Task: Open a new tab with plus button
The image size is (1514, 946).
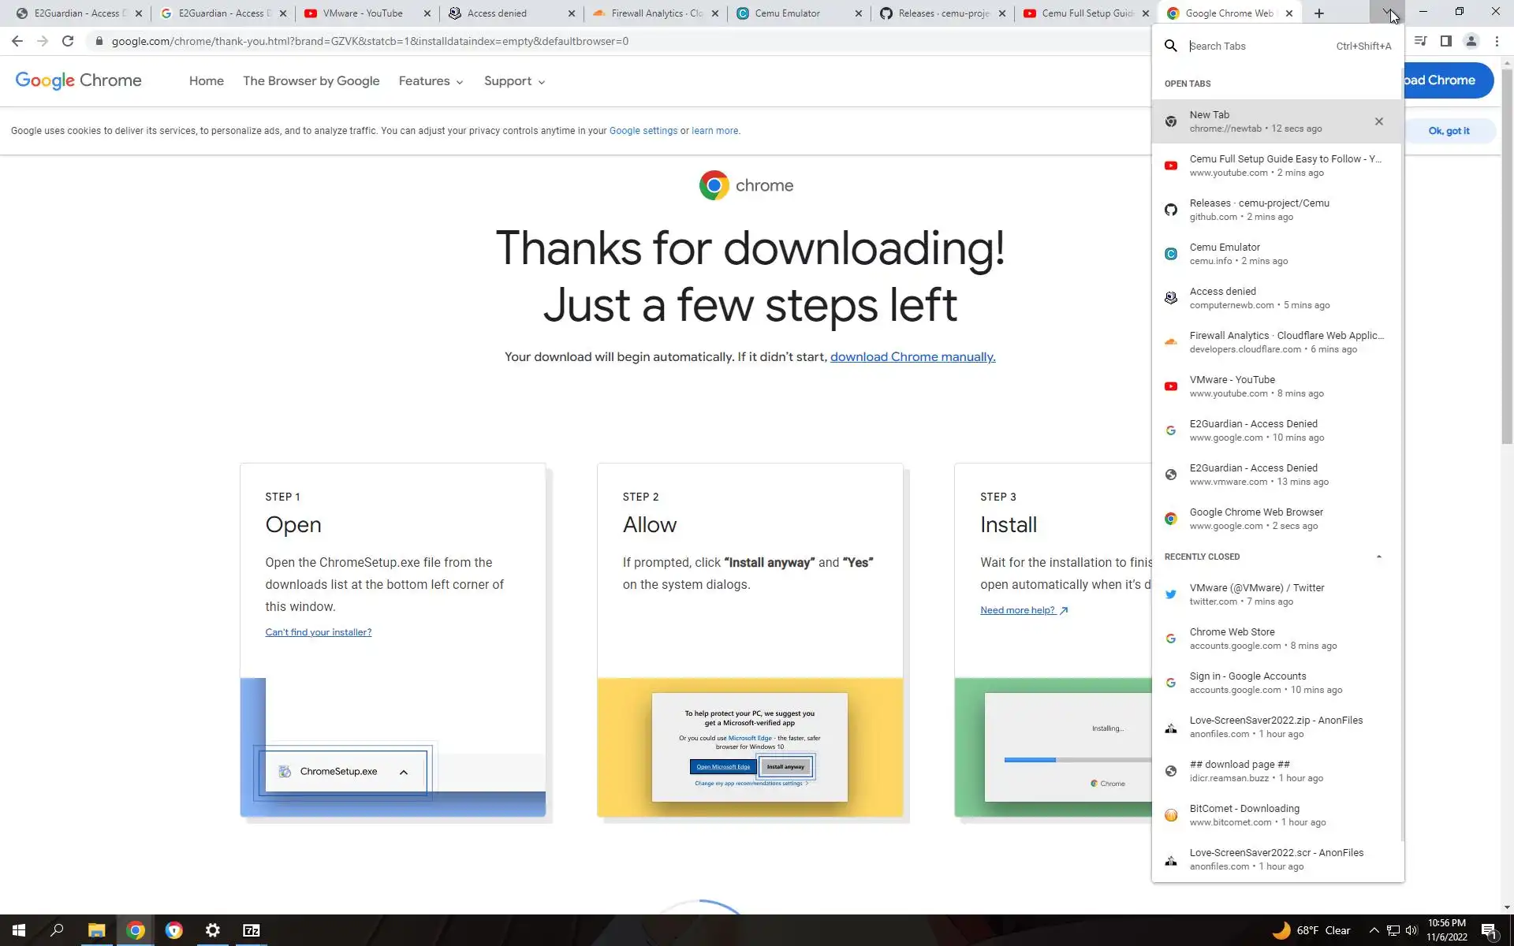Action: [1318, 13]
